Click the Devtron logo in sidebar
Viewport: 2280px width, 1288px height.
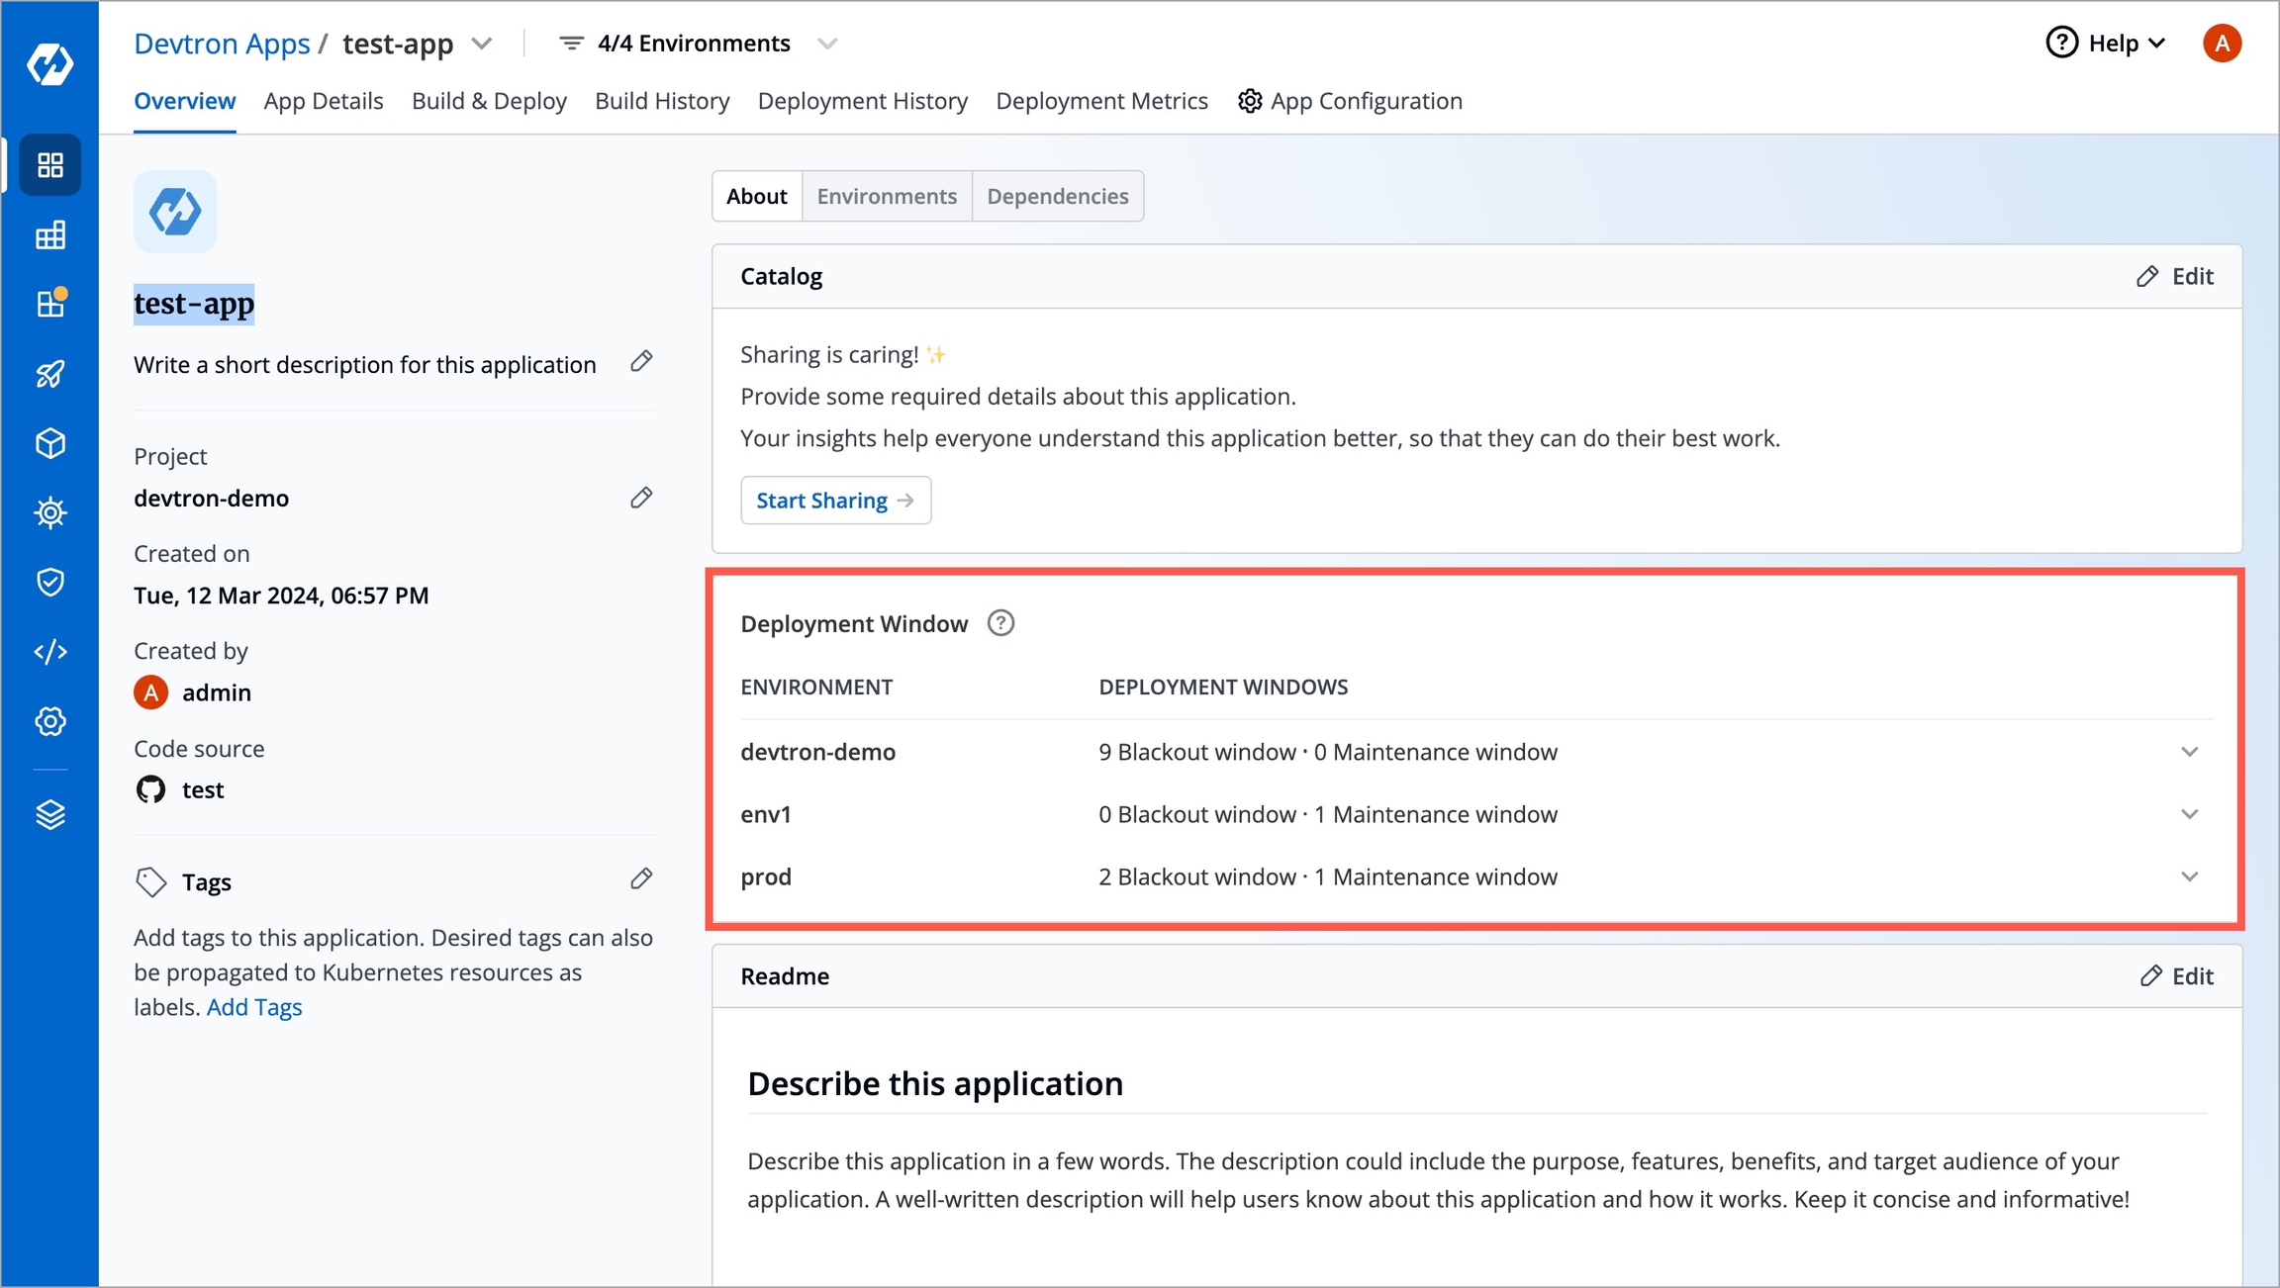49,64
